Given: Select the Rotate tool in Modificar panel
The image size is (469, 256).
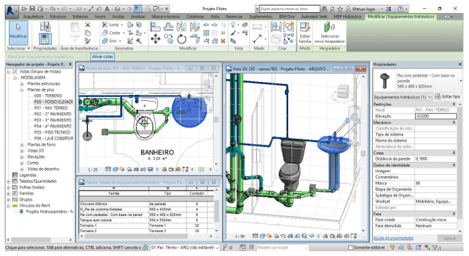Looking at the screenshot, I should [x=182, y=39].
